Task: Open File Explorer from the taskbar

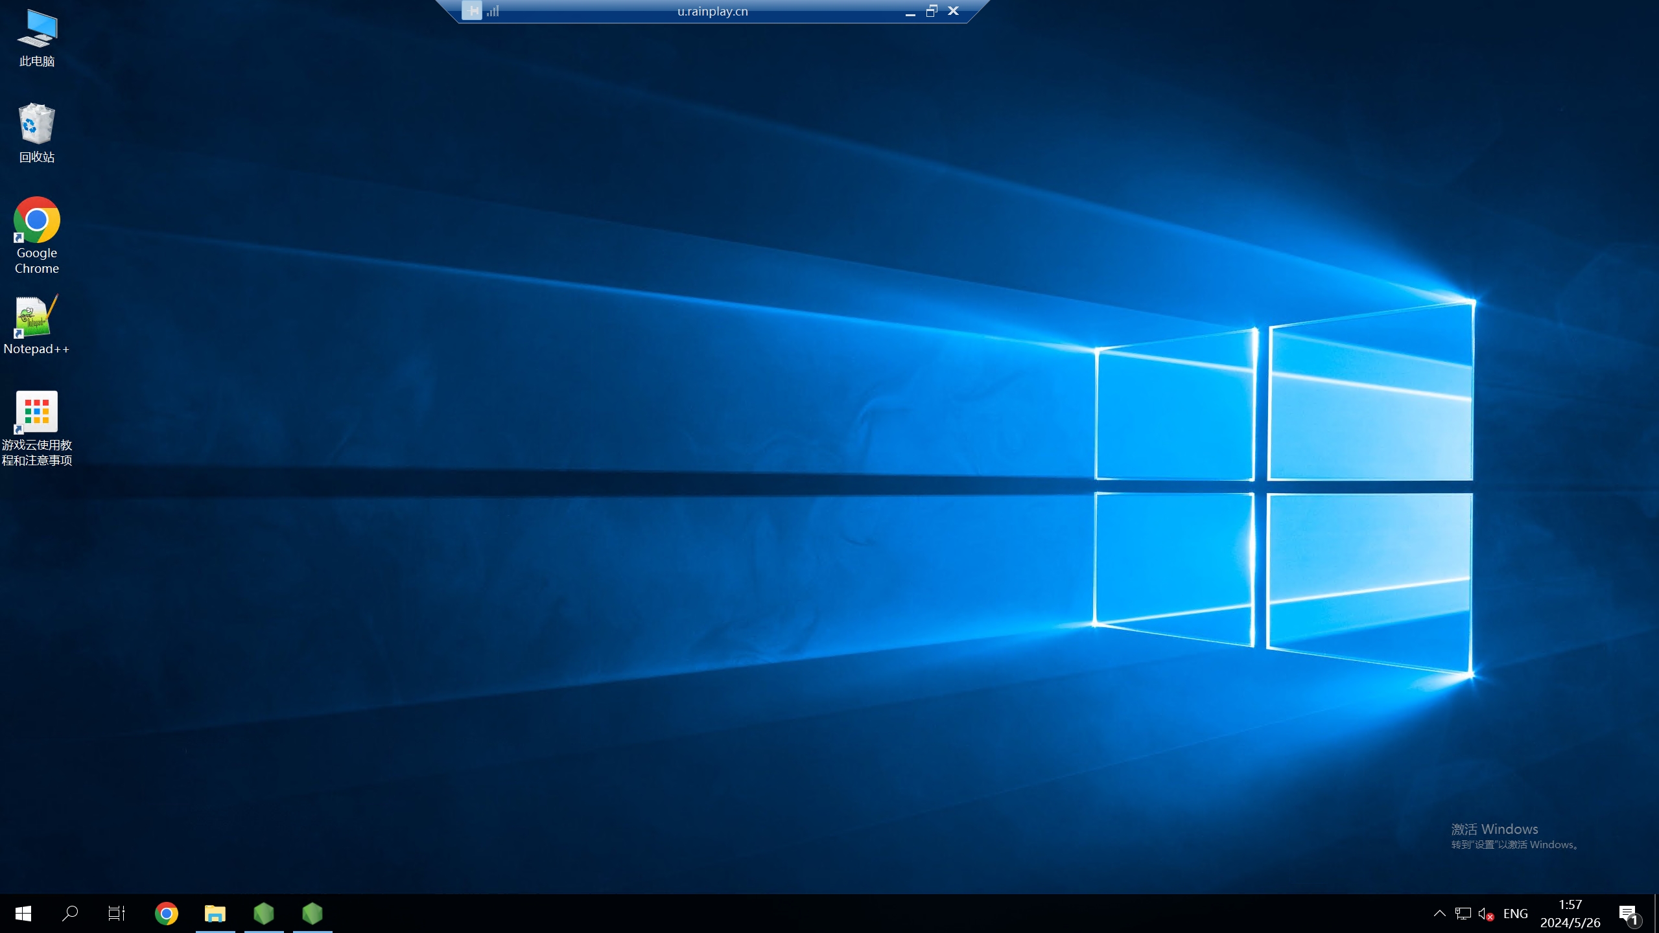Action: pyautogui.click(x=215, y=914)
